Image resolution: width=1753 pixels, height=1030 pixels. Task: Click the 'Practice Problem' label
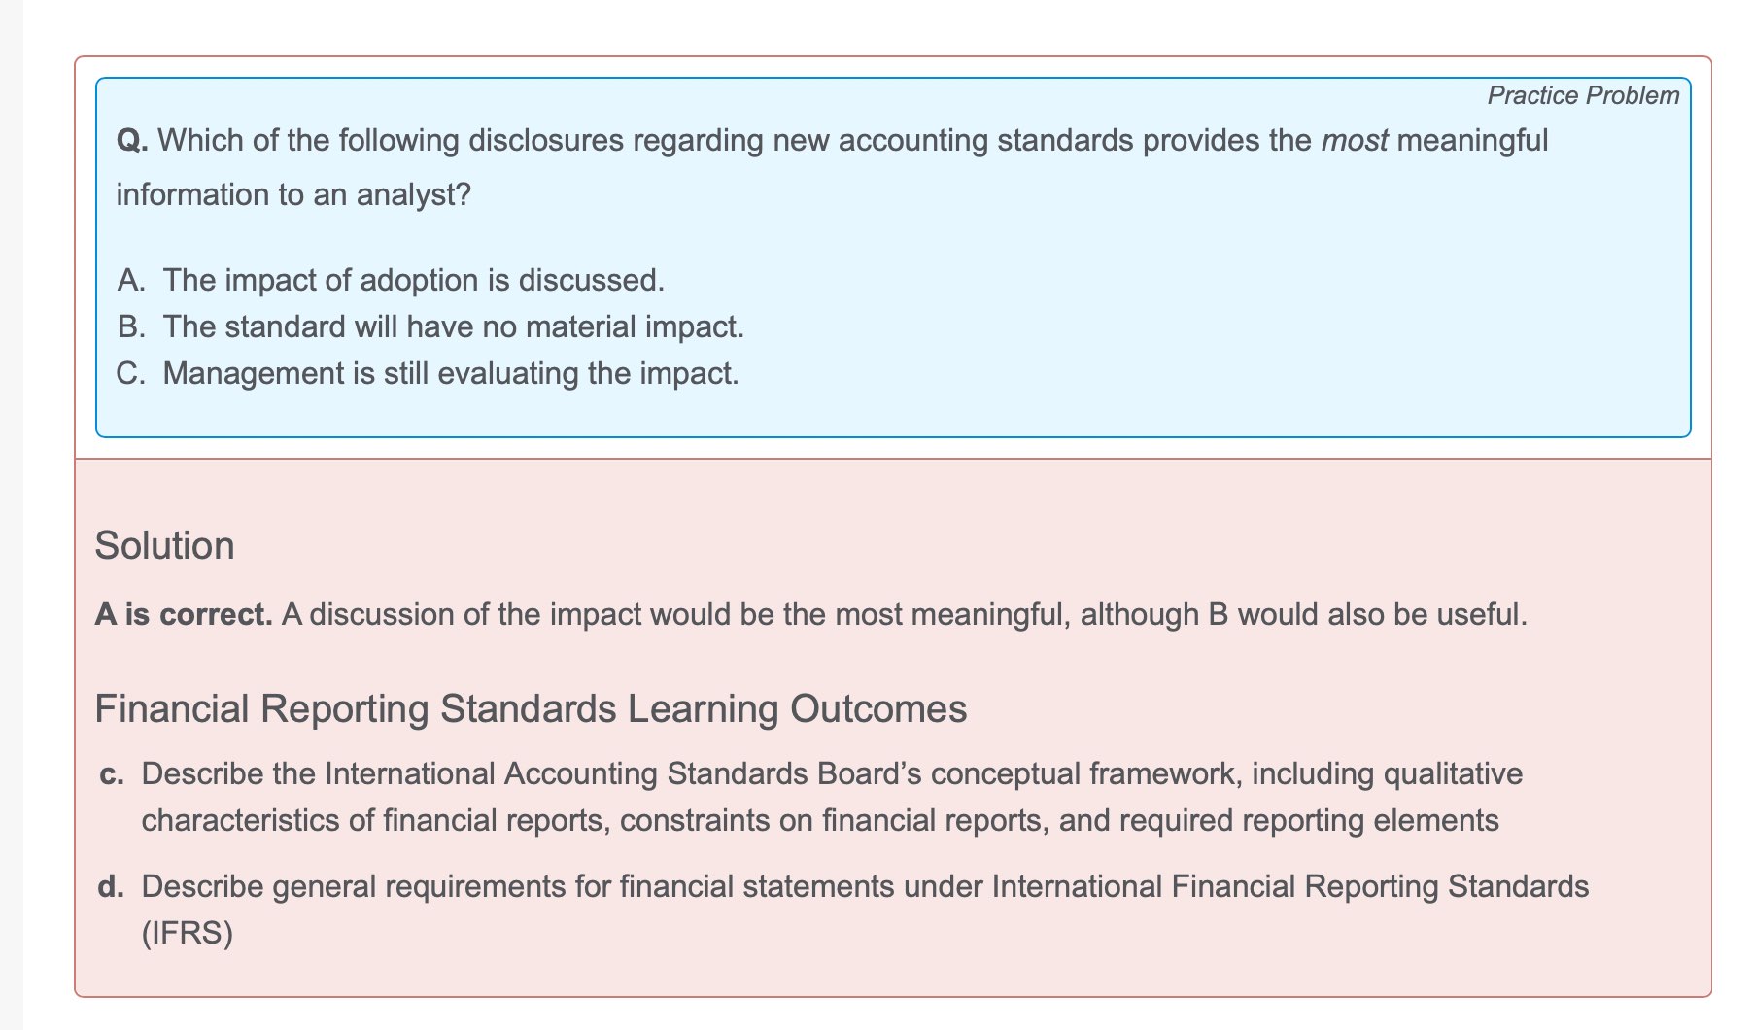click(x=1582, y=95)
